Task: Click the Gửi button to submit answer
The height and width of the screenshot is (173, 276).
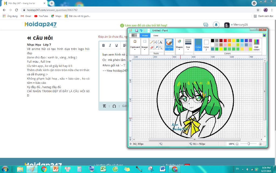Action: click(x=124, y=106)
